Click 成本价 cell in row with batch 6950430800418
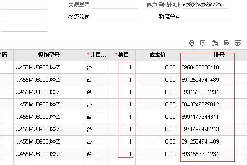247x165 pixels. point(157,67)
